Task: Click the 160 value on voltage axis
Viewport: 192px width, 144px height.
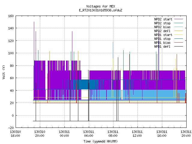Action: (x=11, y=16)
